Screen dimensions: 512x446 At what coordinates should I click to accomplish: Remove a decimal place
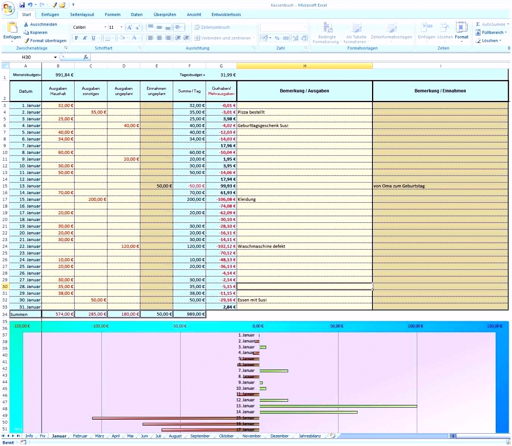tap(304, 38)
